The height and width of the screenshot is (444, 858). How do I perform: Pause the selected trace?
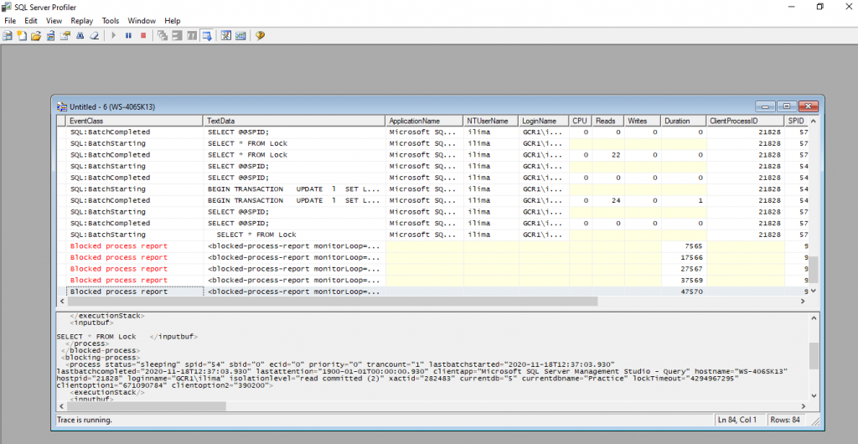[x=128, y=35]
